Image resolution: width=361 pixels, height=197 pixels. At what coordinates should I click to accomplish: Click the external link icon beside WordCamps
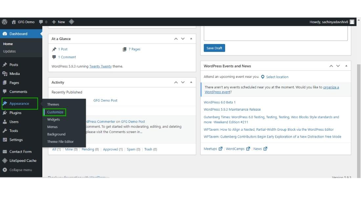[248, 149]
